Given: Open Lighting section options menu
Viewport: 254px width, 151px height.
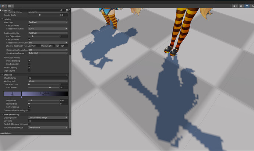Looking at the screenshot, I should (x=67, y=19).
